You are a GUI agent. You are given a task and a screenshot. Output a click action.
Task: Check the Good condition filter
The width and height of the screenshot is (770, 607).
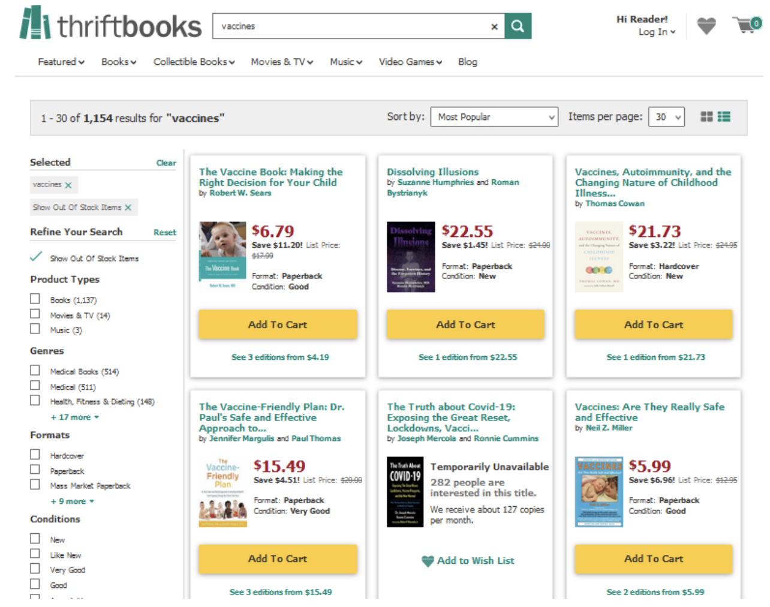pyautogui.click(x=35, y=584)
